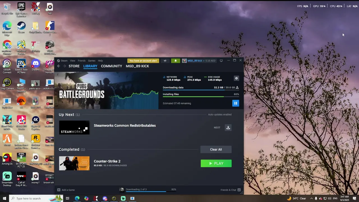359x202 pixels.
Task: Play Counter-Strike 2
Action: point(216,164)
